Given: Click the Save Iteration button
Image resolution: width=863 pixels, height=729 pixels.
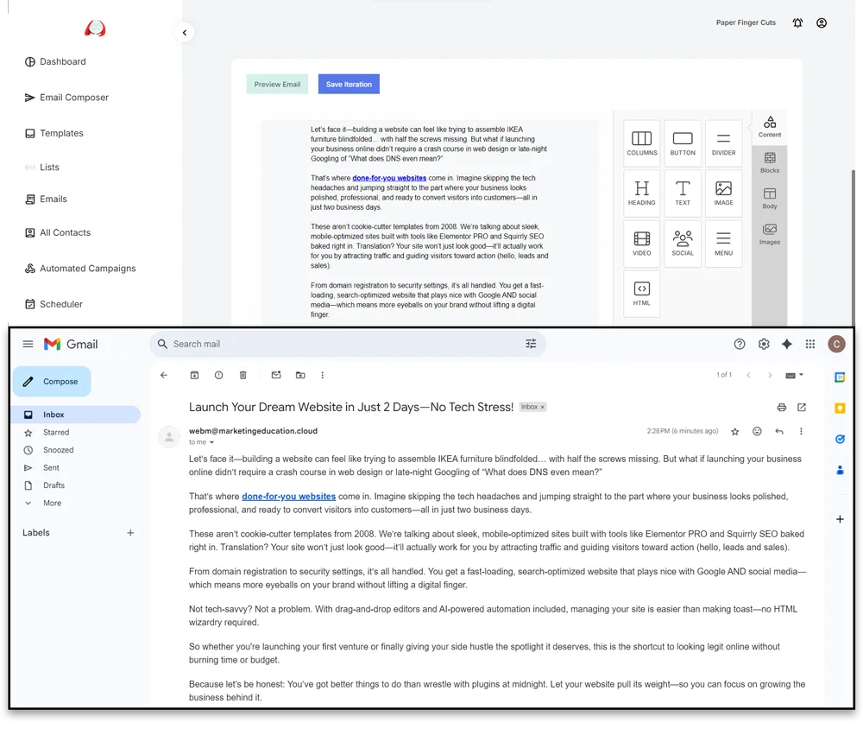Looking at the screenshot, I should 349,85.
